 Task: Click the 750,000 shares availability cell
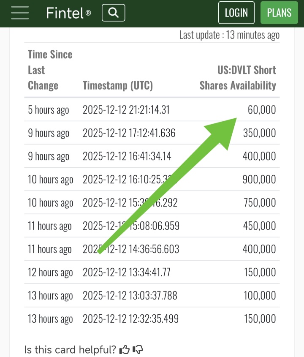(x=260, y=203)
